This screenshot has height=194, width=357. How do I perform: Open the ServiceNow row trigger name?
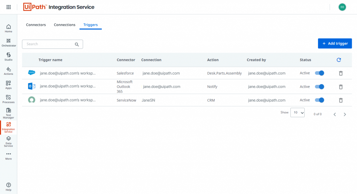(68, 100)
